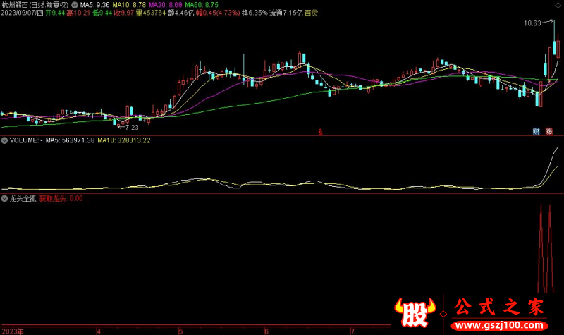Image resolution: width=564 pixels, height=335 pixels.
Task: Click the 2023年 timeline label
Action: coord(13,331)
